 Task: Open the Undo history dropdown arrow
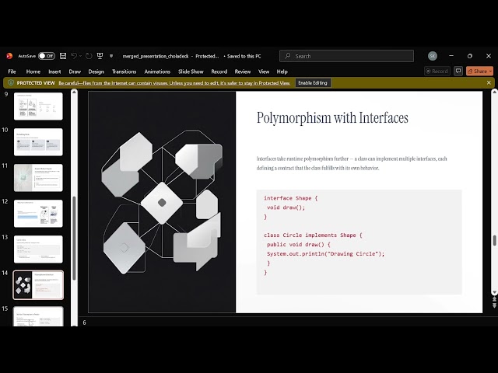[x=81, y=56]
